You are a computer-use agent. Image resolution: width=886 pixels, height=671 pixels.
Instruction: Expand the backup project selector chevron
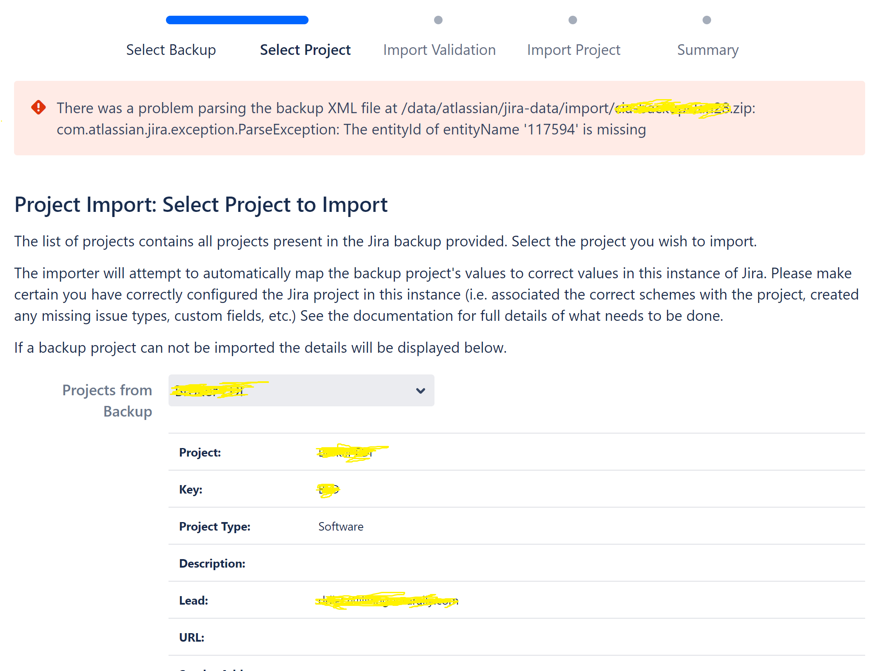[x=420, y=390]
